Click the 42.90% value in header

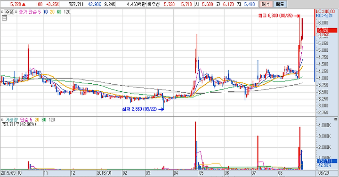[95, 4]
